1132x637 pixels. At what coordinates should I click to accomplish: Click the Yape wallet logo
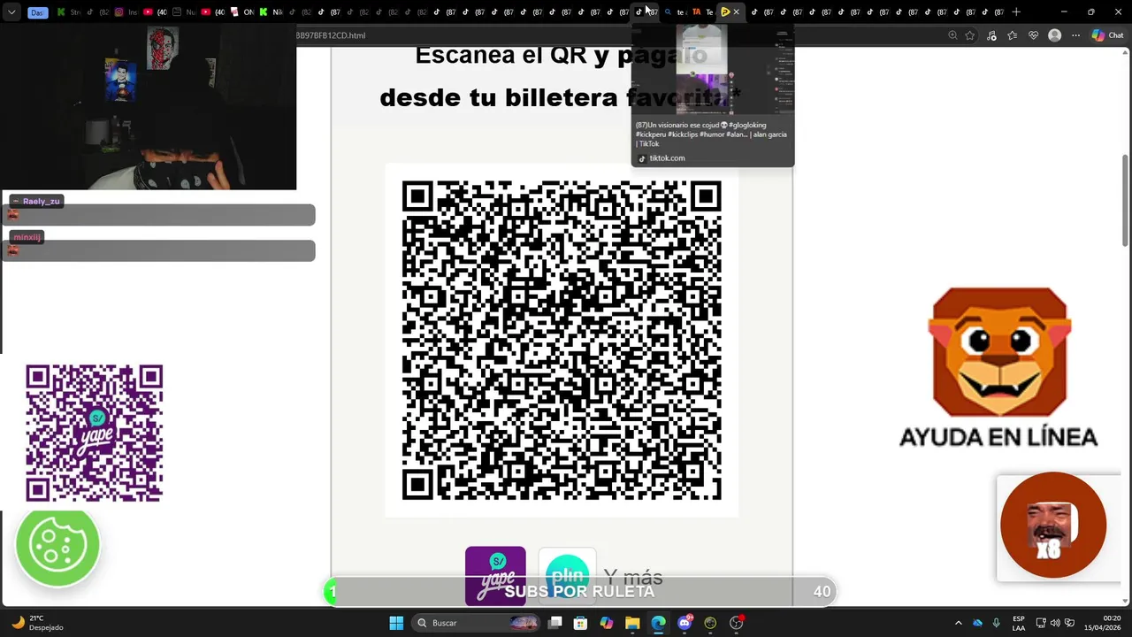[495, 575]
